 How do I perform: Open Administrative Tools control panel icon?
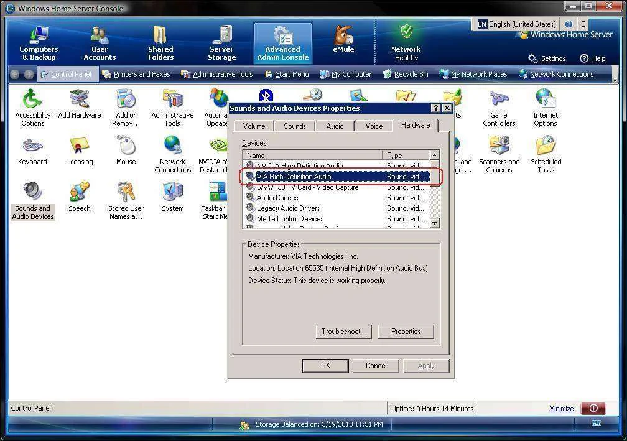[x=172, y=108]
